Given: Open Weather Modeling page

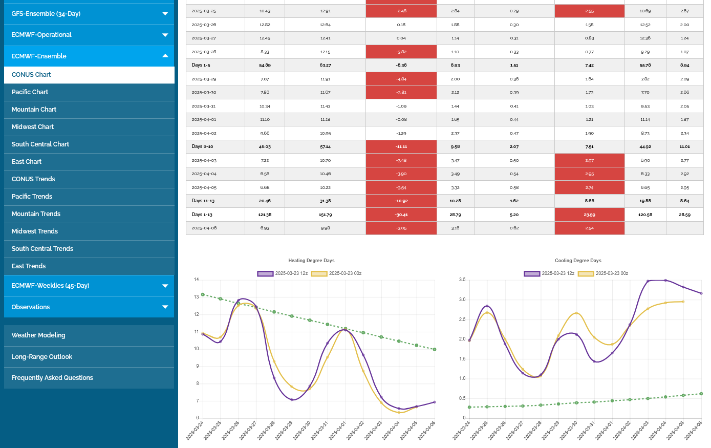Looking at the screenshot, I should coord(38,335).
